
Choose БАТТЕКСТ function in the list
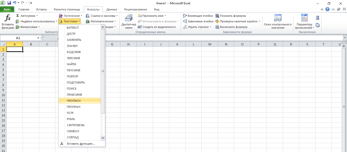[x=80, y=28]
